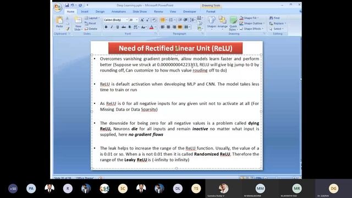Toggle underline formatting
The width and height of the screenshot is (352, 198).
click(117, 27)
